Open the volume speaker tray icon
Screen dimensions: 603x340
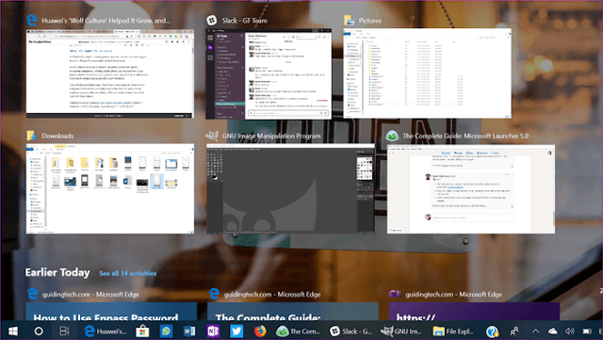pyautogui.click(x=570, y=331)
